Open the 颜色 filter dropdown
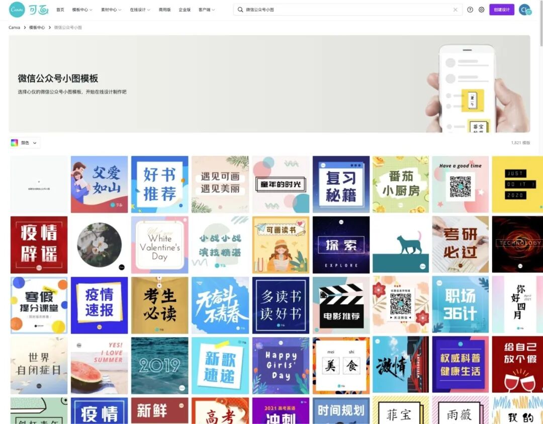543x424 pixels. (x=25, y=143)
